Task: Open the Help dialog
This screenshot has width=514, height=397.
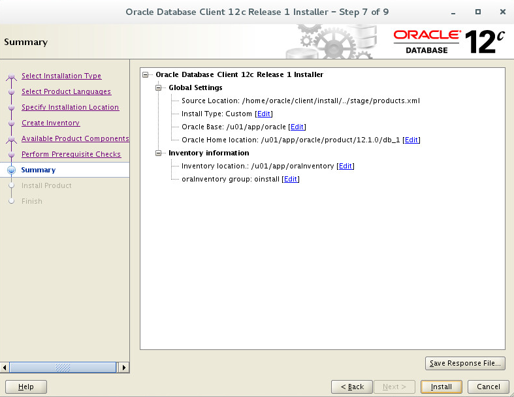Action: (26, 387)
